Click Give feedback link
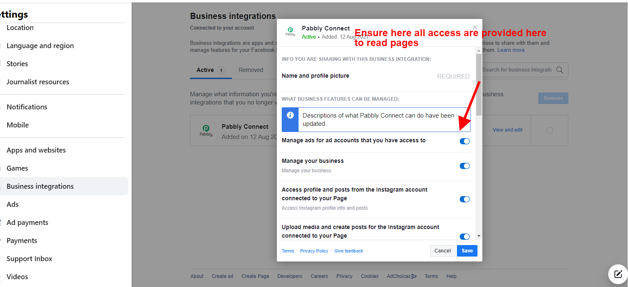The image size is (628, 287). [x=349, y=251]
